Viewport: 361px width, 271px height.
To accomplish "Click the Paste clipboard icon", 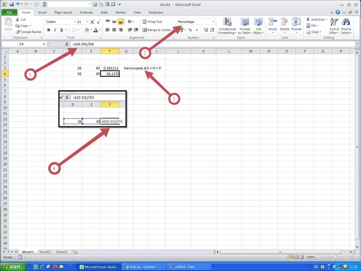I will pyautogui.click(x=8, y=23).
